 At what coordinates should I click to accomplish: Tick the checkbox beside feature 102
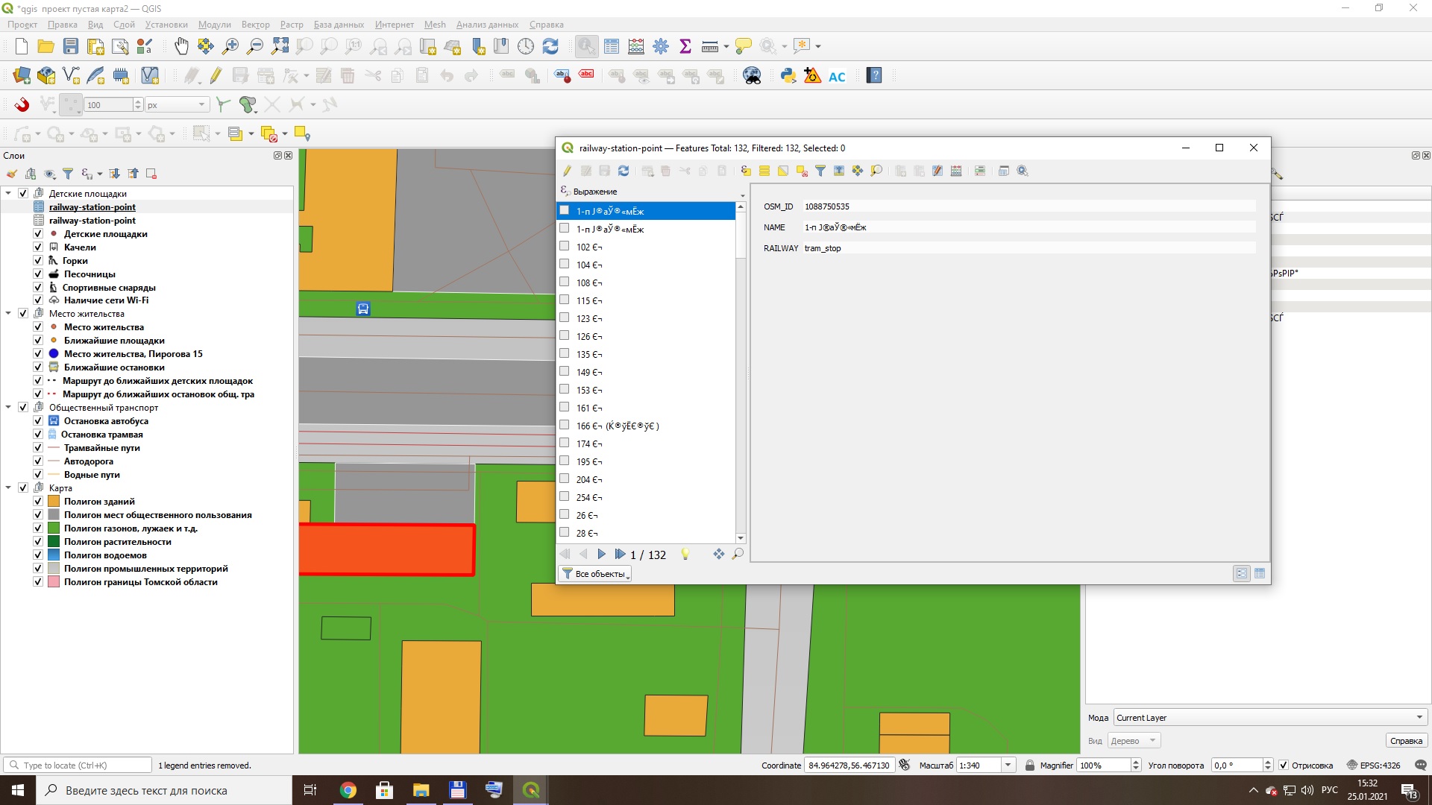(x=565, y=247)
